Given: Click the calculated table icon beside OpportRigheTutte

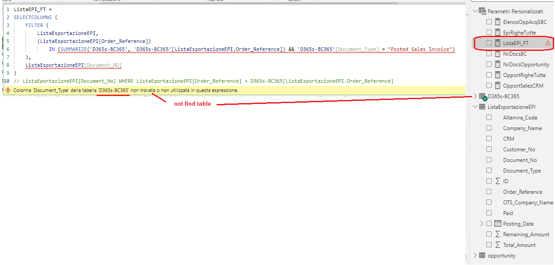Looking at the screenshot, I should coord(497,75).
